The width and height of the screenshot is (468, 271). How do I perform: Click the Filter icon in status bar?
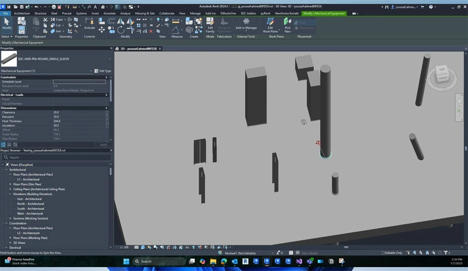(x=446, y=253)
